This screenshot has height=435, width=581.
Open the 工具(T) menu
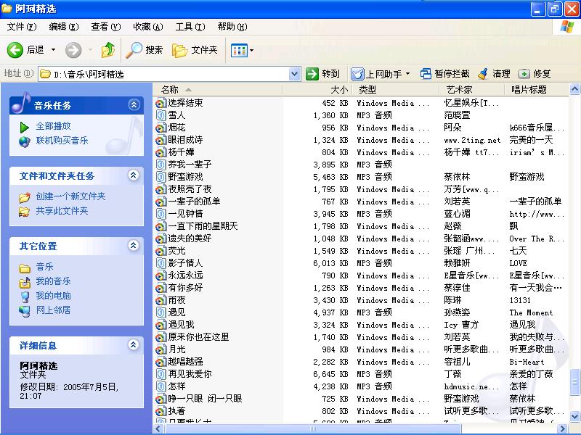pos(189,27)
